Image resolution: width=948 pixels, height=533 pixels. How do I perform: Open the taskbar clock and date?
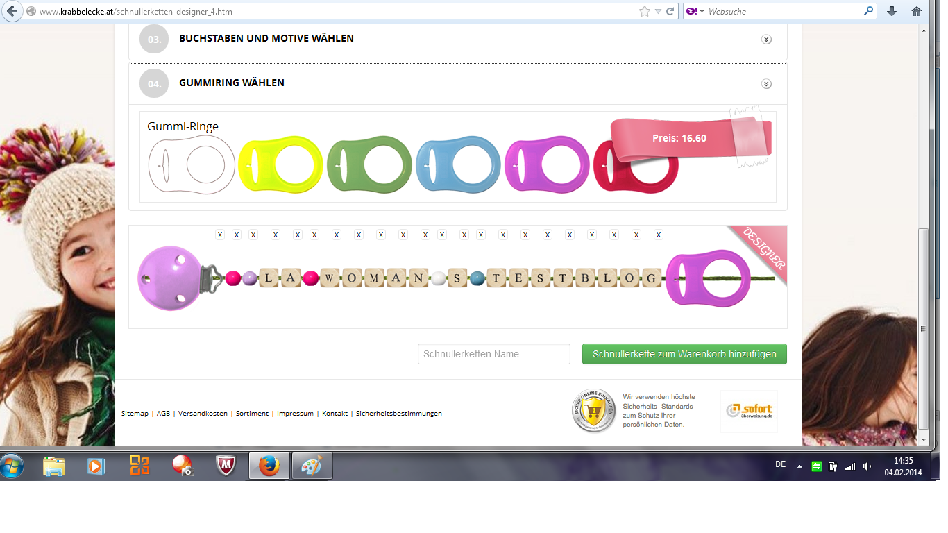903,466
